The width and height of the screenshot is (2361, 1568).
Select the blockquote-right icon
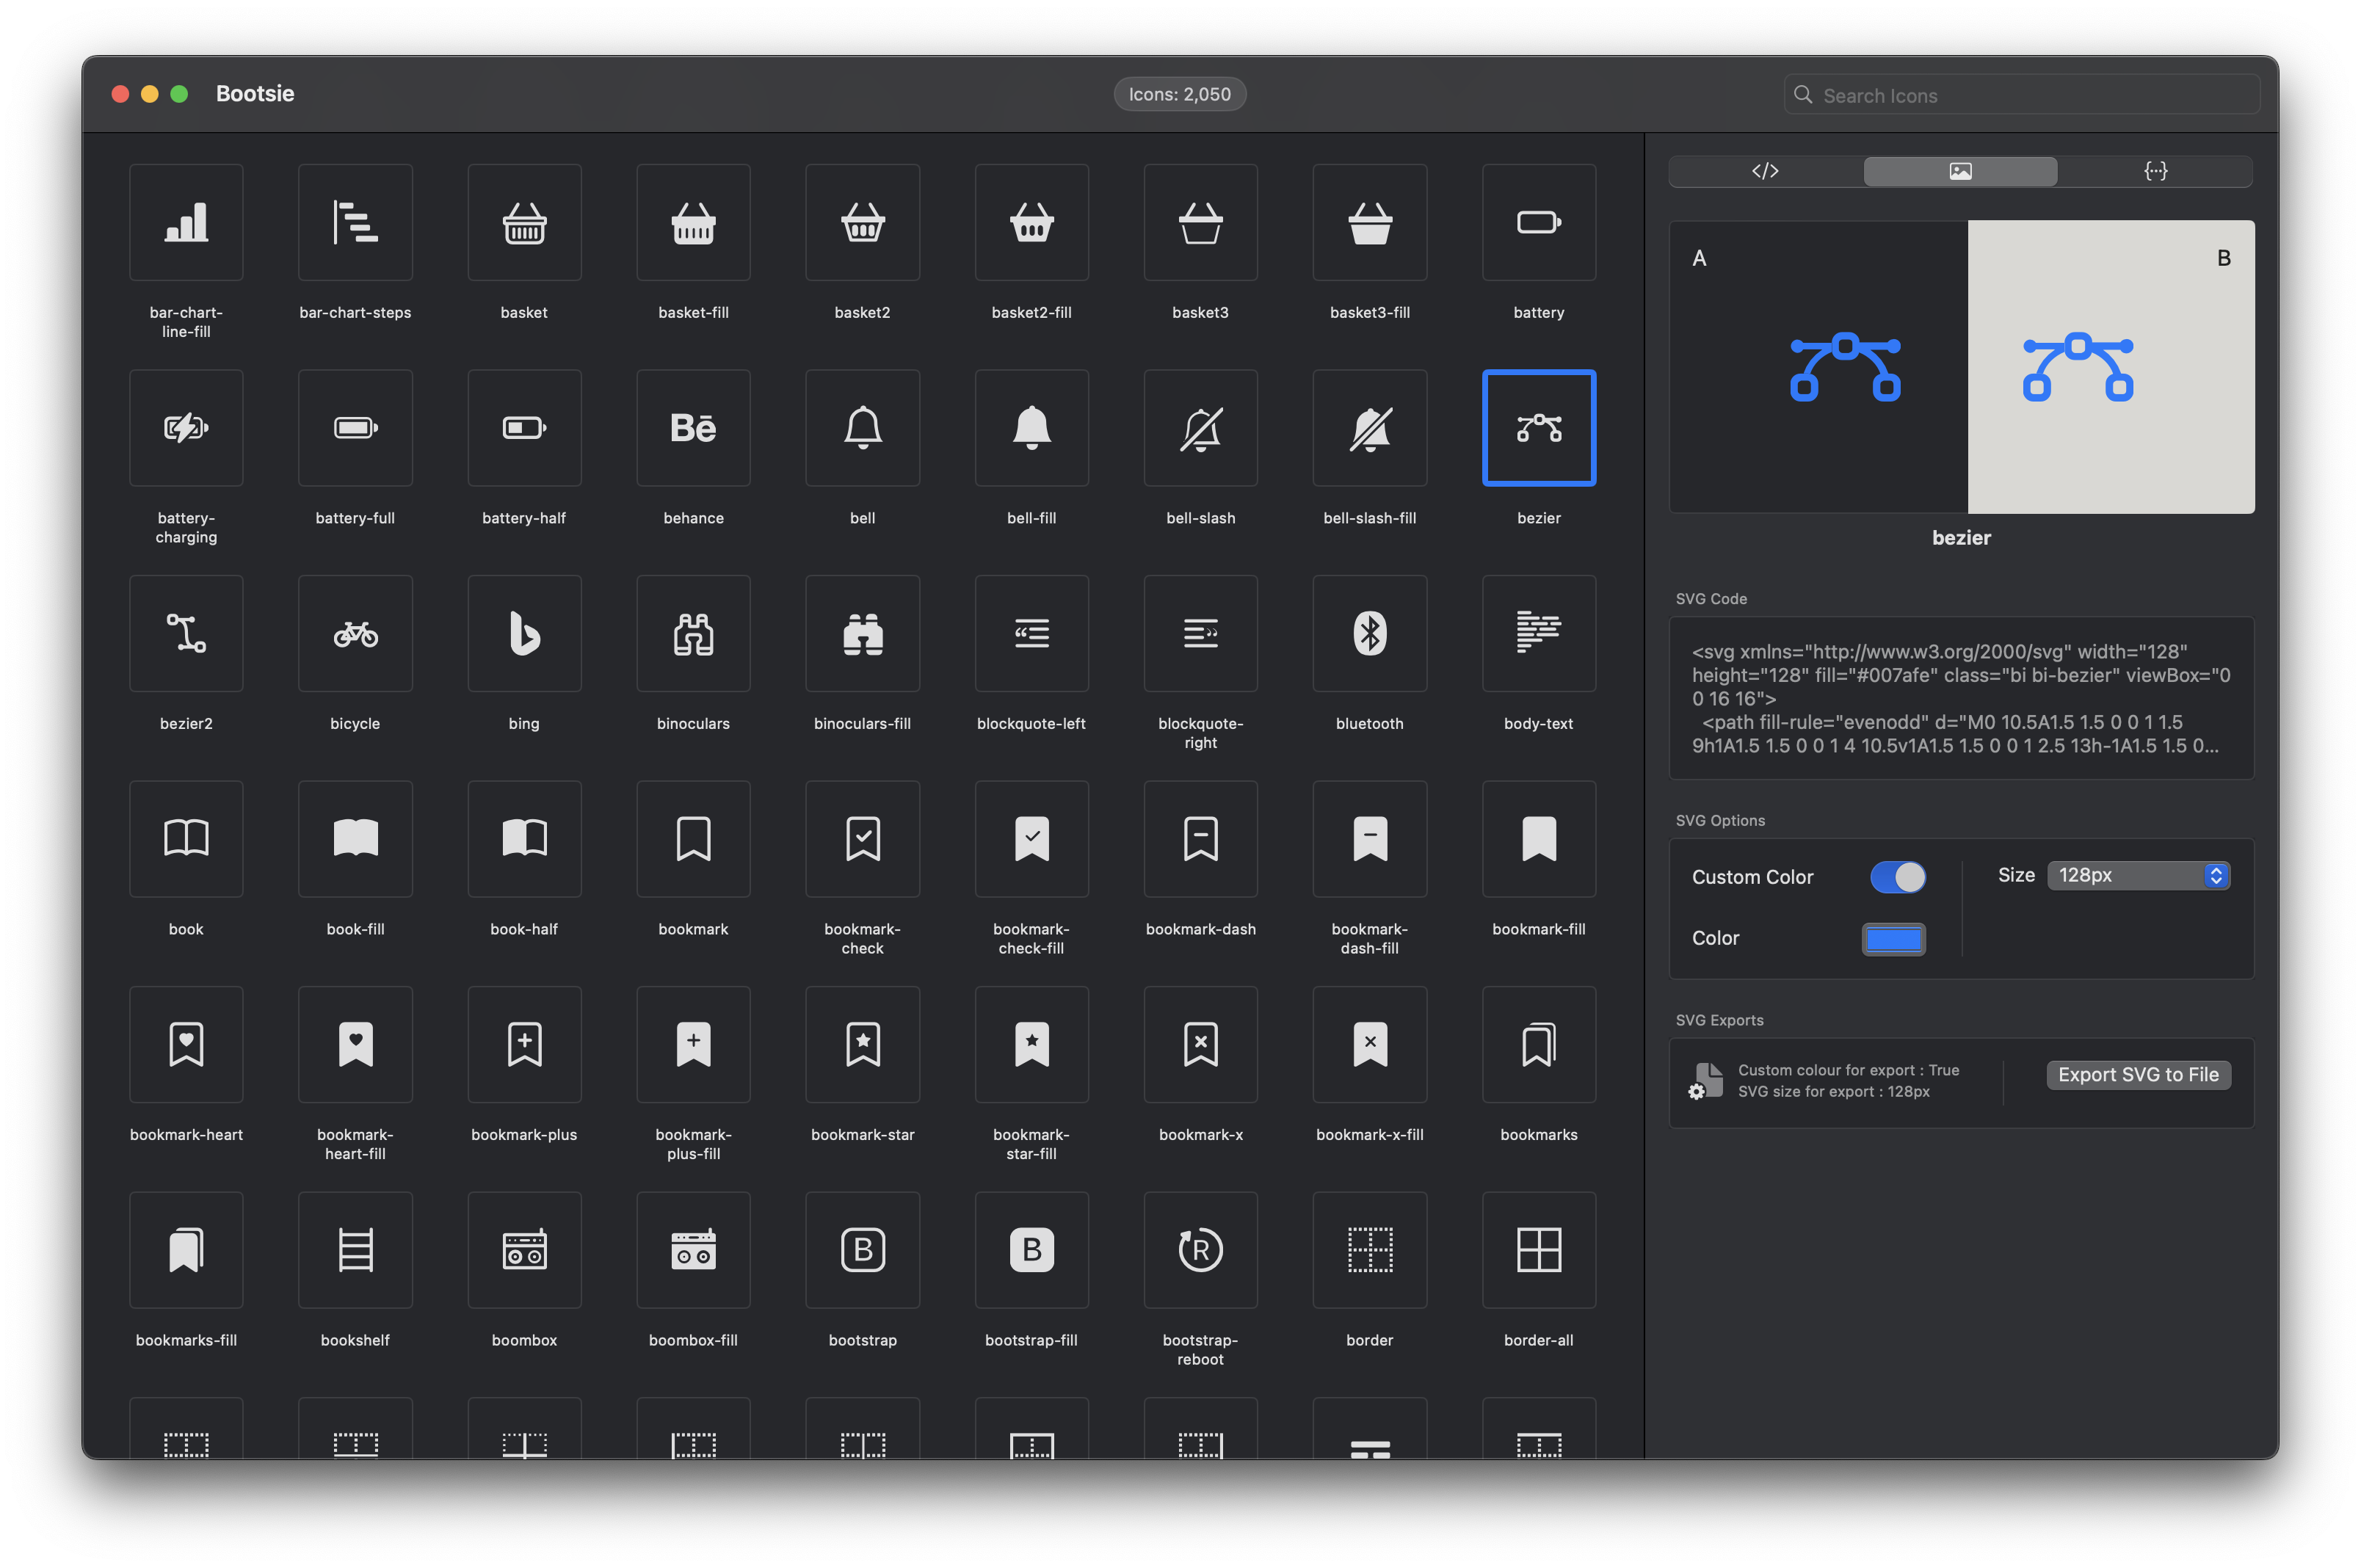(x=1200, y=633)
